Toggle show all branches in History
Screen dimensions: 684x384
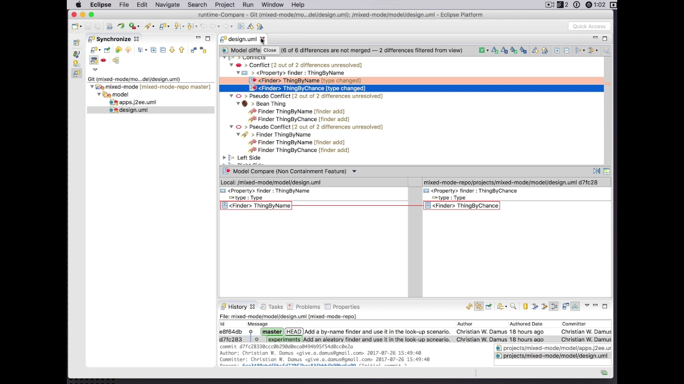click(576, 307)
